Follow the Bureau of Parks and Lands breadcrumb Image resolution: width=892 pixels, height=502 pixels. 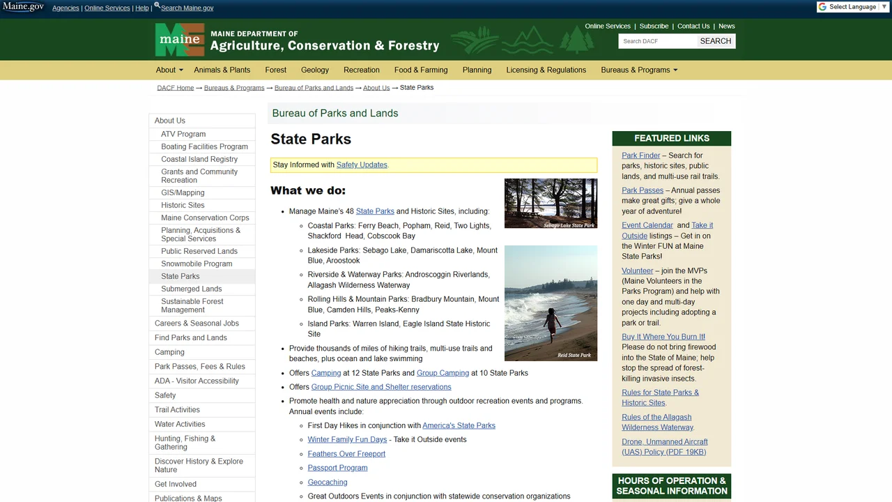point(314,88)
